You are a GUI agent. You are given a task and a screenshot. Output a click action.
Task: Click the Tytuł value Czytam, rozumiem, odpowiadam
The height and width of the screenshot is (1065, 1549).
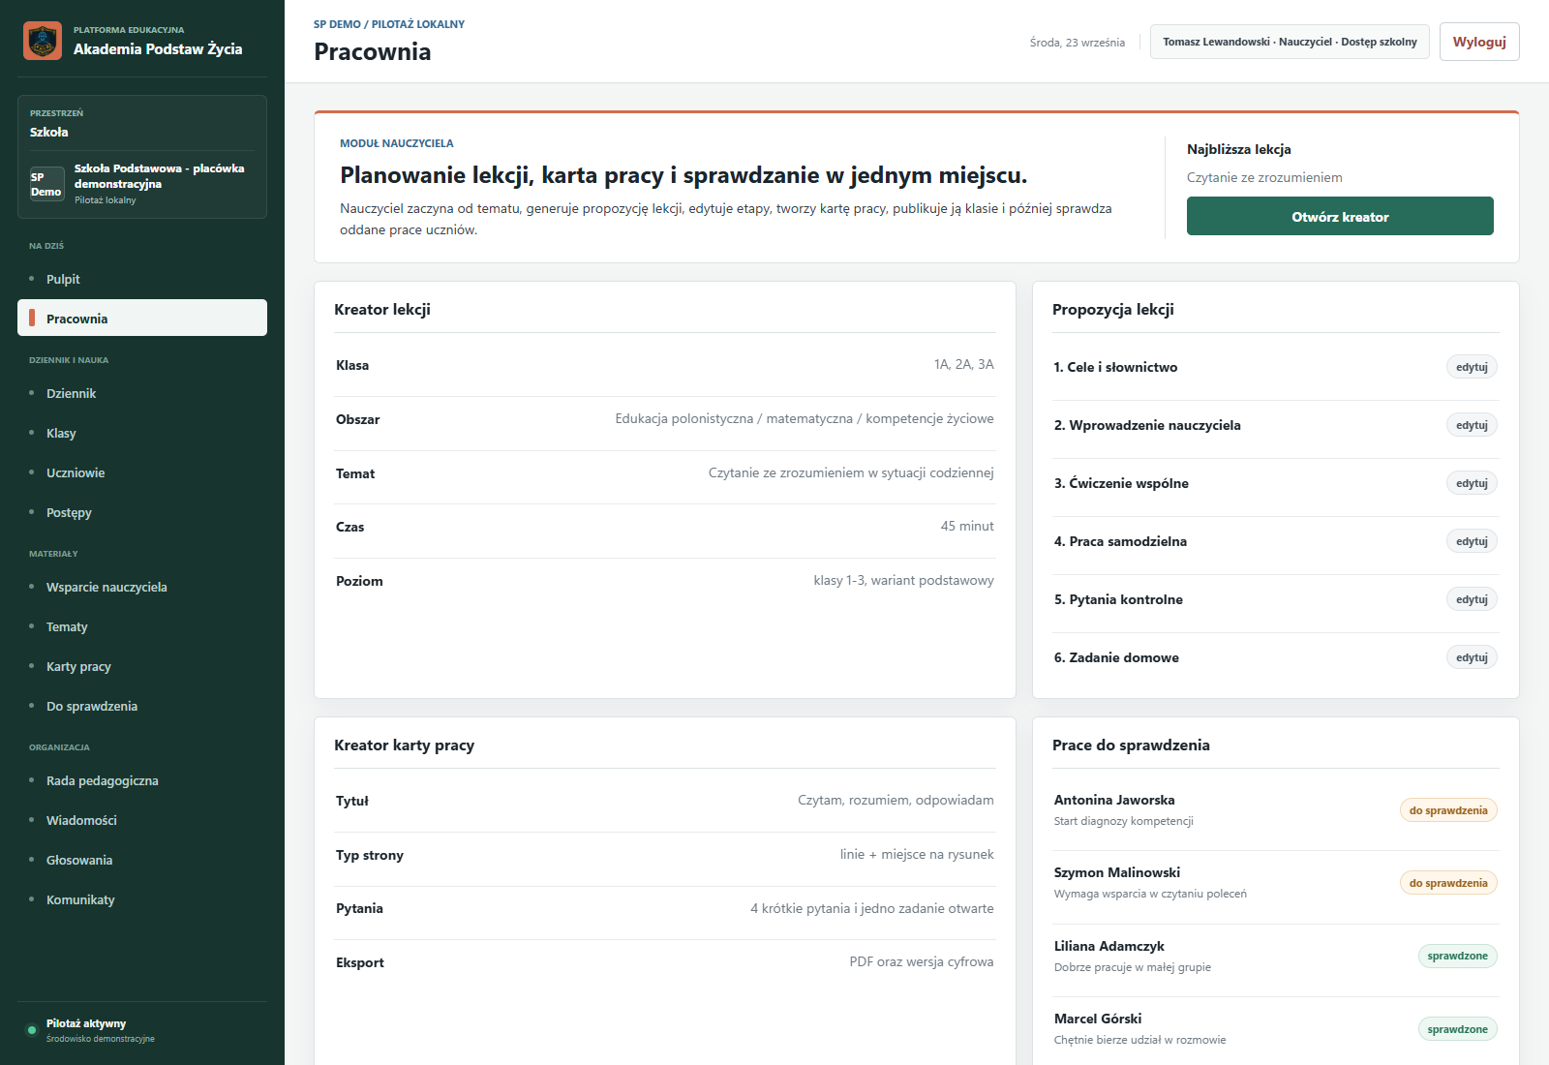896,800
